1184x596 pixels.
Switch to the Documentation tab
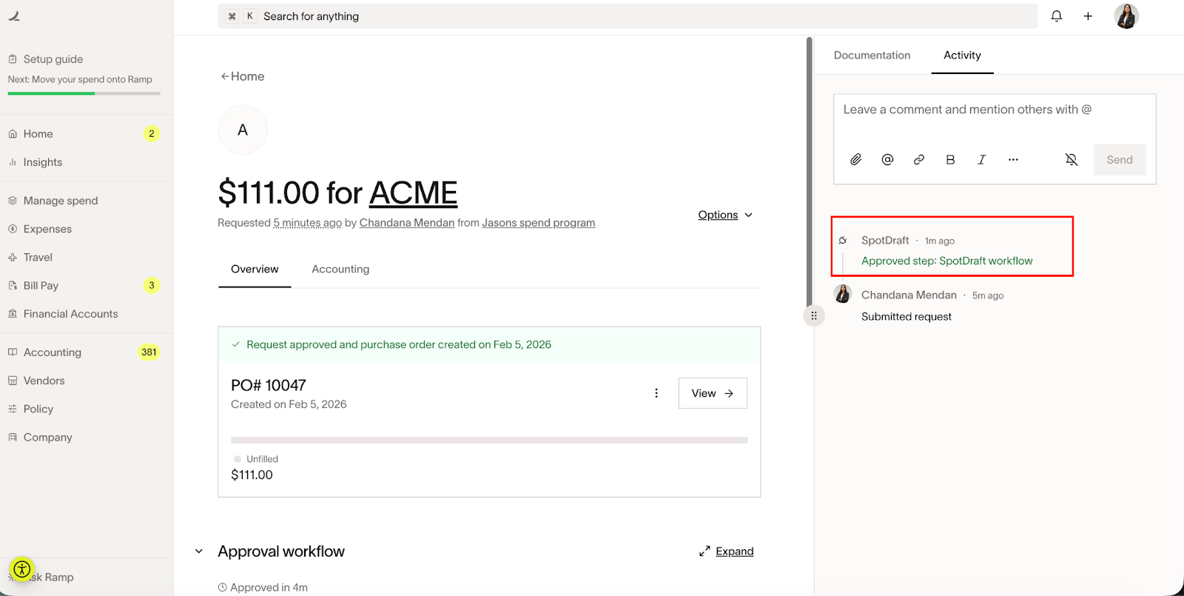tap(872, 56)
